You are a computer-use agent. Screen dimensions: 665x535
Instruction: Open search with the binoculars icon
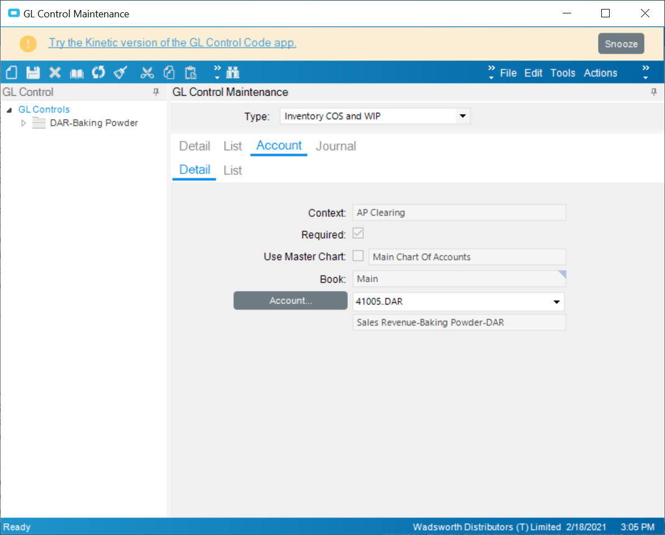[233, 73]
